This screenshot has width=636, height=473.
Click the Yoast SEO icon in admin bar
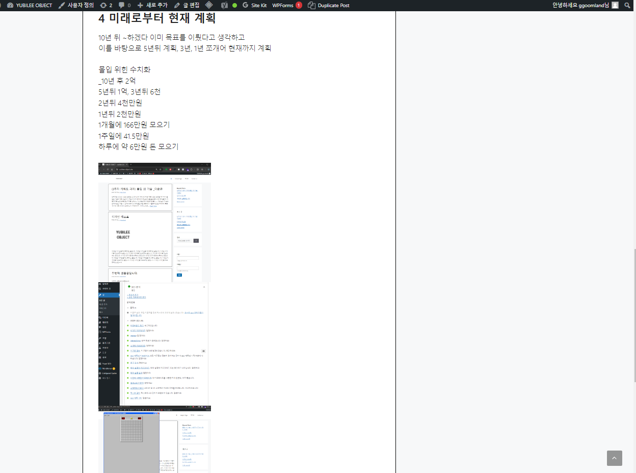(x=224, y=5)
